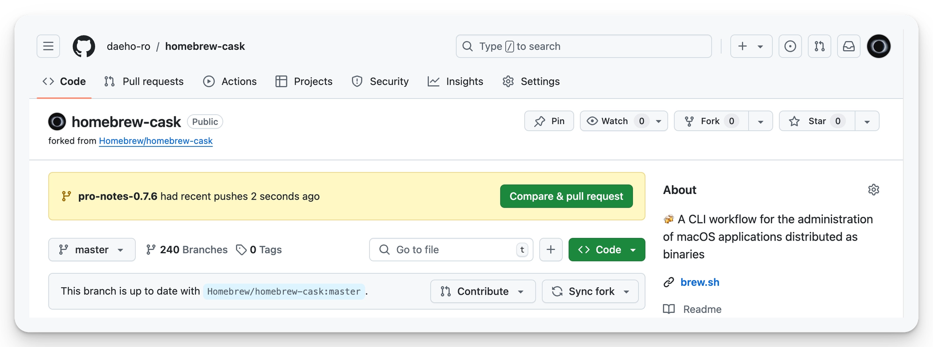The image size is (933, 347).
Task: Open the Sync fork dropdown
Action: click(x=590, y=291)
